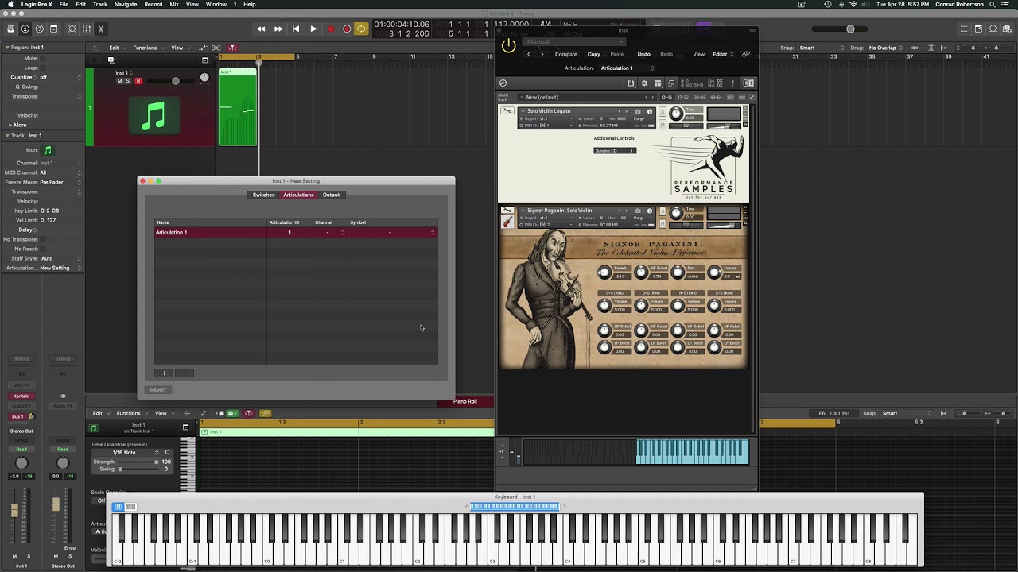Open Note Pads icon at top right
This screenshot has width=1018, height=572.
tap(978, 29)
